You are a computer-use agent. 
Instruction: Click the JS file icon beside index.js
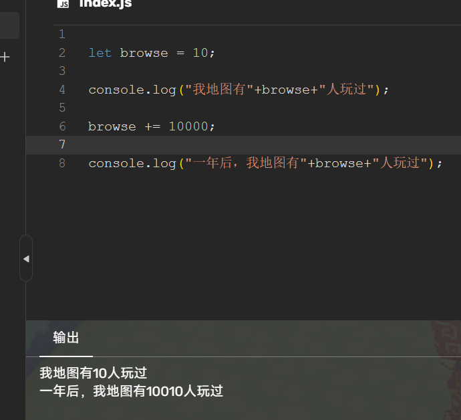[63, 3]
